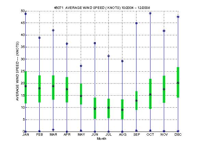The image size is (197, 148).
Task: Click the February maximum marker near 39 knots
Action: [x=39, y=38]
